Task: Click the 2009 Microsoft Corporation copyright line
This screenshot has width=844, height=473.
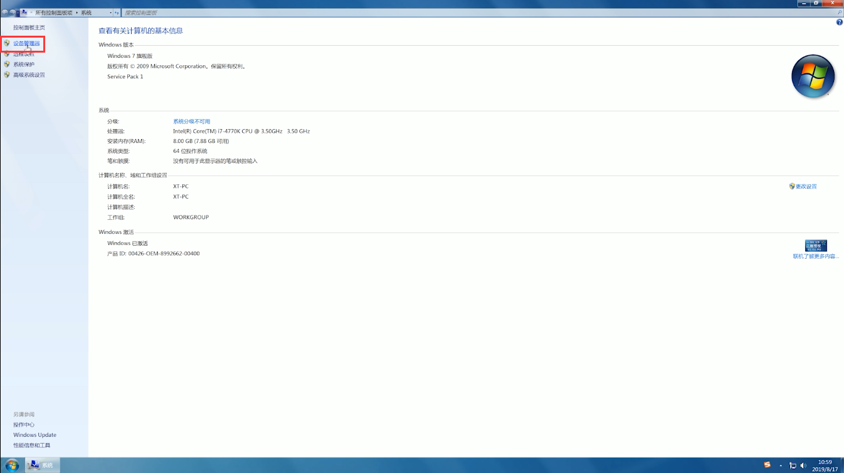Action: [x=176, y=66]
